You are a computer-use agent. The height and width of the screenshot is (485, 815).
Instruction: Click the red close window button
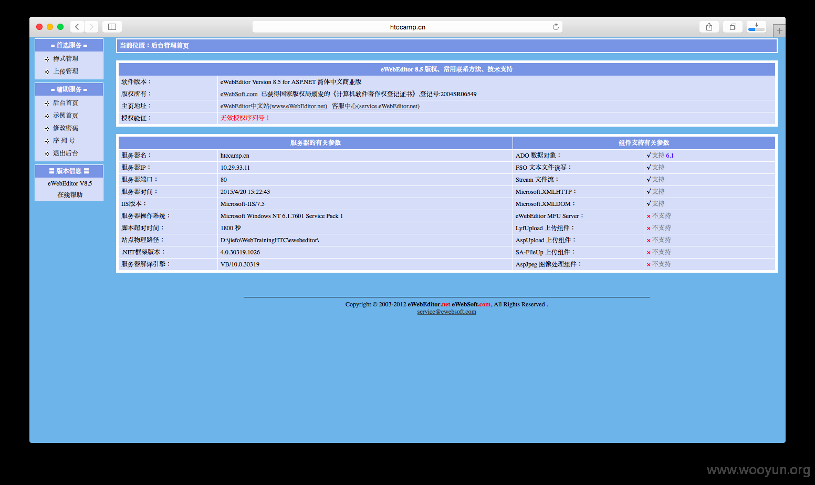pos(39,27)
